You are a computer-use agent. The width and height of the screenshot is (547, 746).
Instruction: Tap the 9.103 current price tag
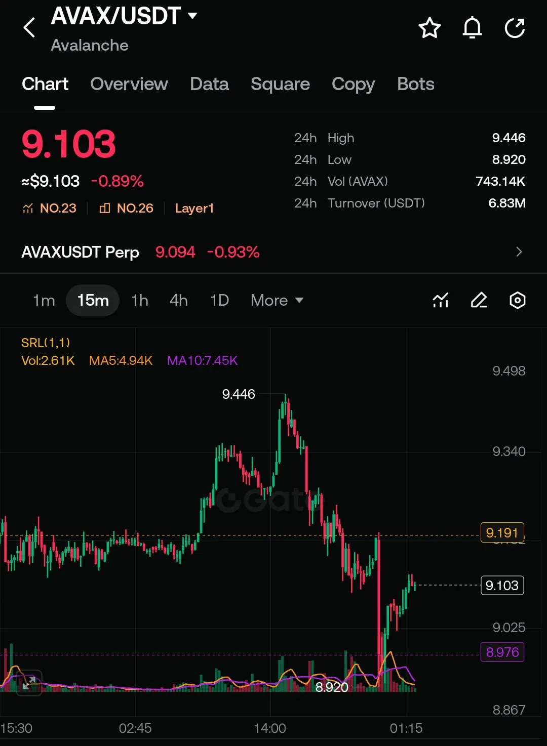502,586
